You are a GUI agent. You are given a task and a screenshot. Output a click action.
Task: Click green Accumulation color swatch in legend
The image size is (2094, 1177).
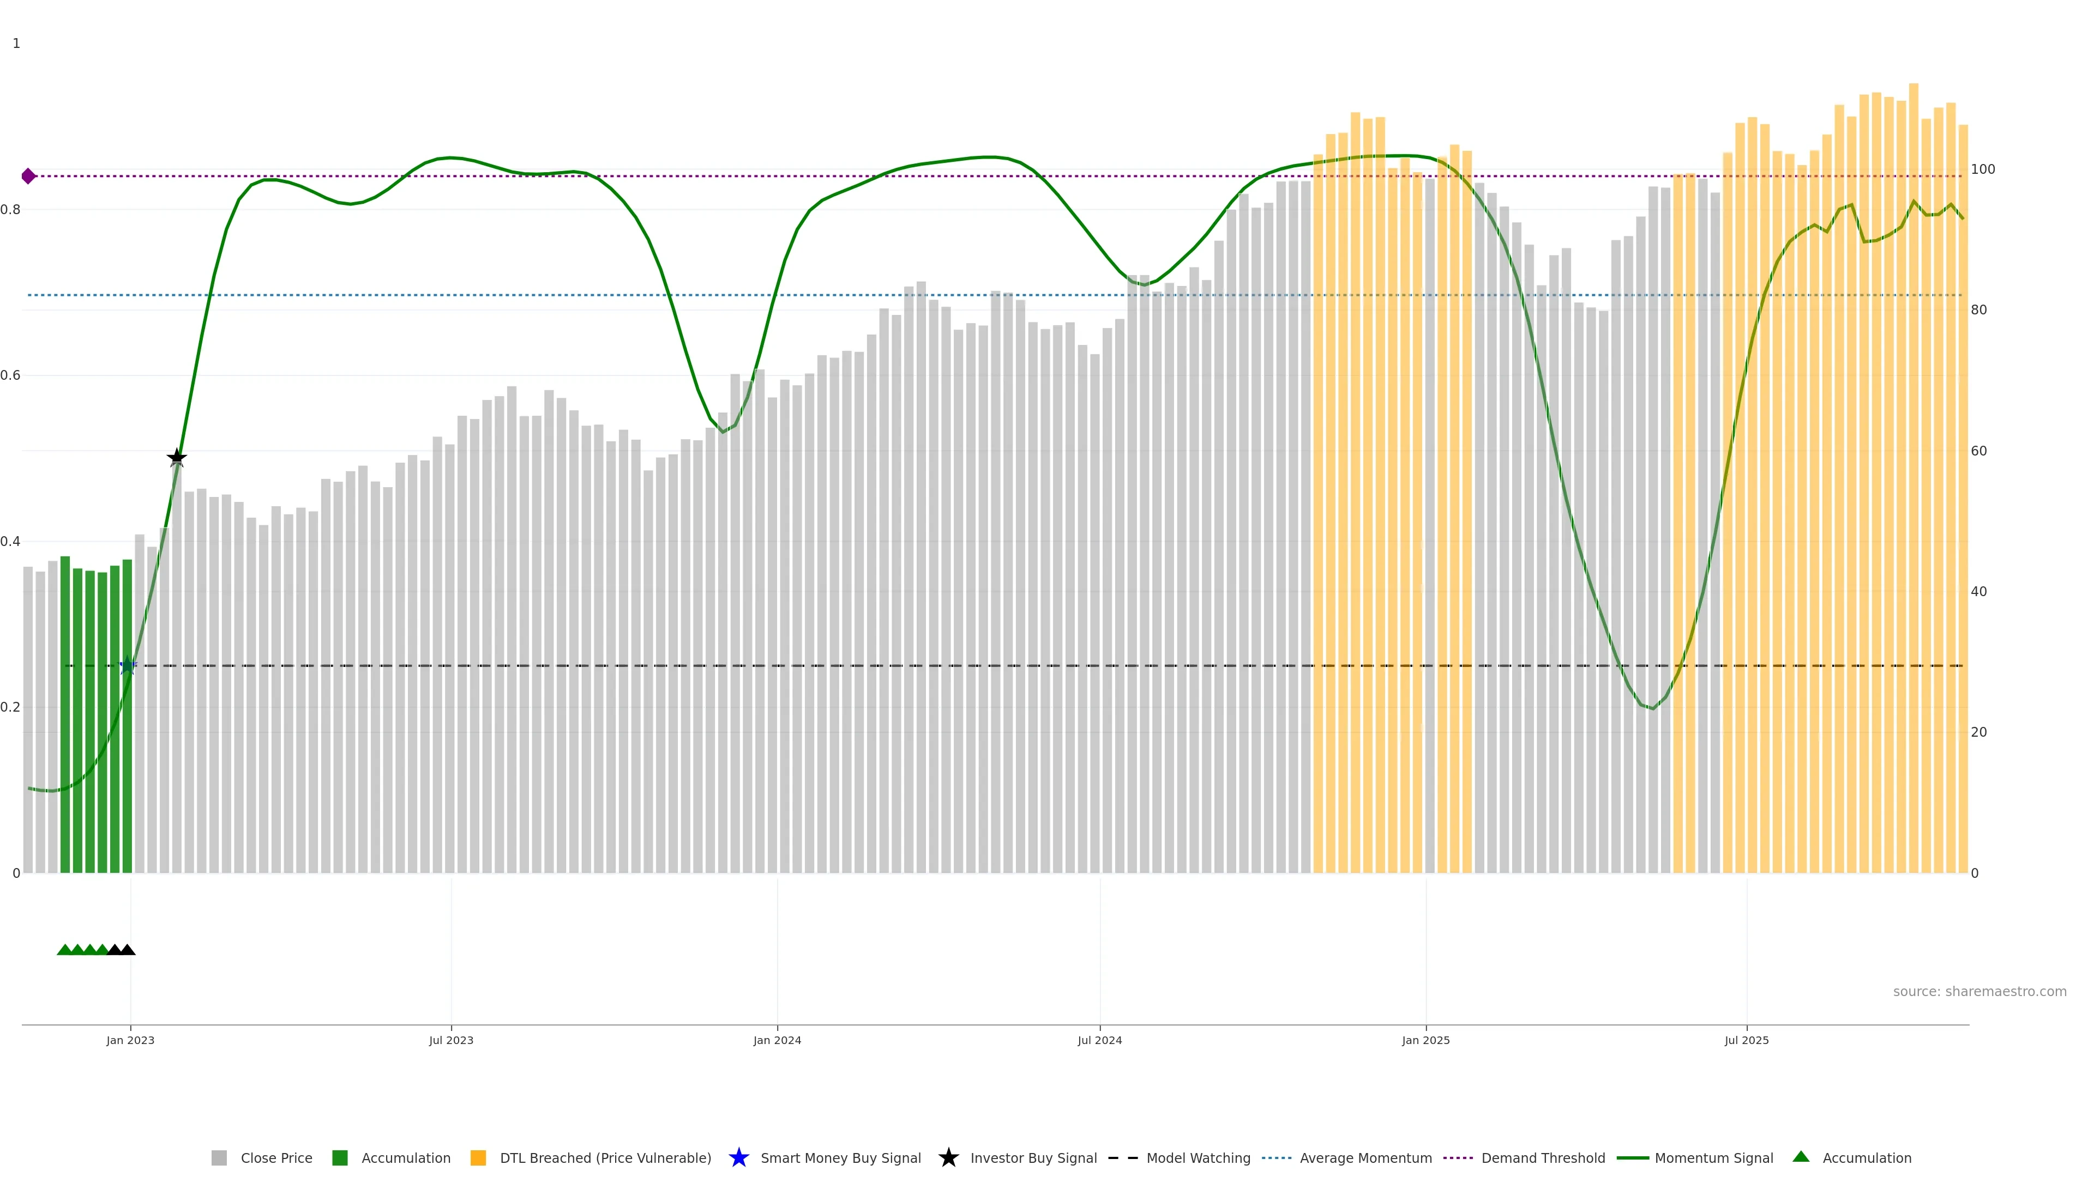point(340,1157)
